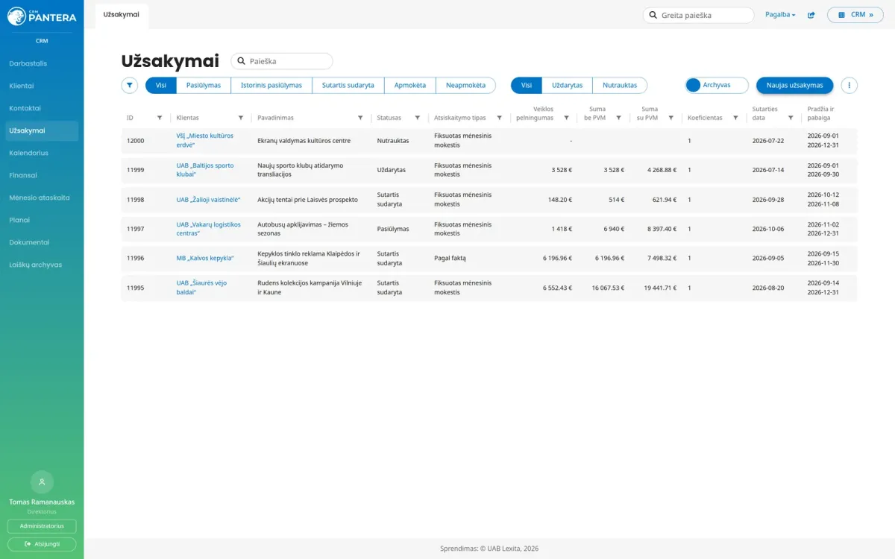The width and height of the screenshot is (895, 559).
Task: Open the Suma su PVM column filter
Action: [x=671, y=118]
